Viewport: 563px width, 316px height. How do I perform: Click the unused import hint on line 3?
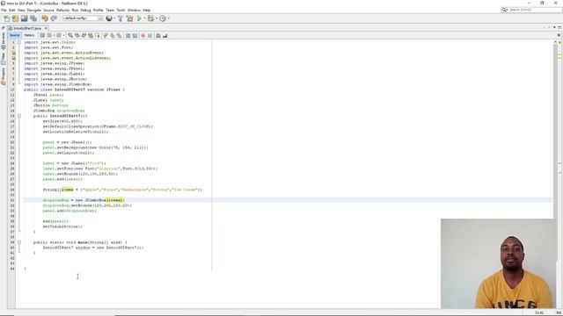[x=14, y=53]
